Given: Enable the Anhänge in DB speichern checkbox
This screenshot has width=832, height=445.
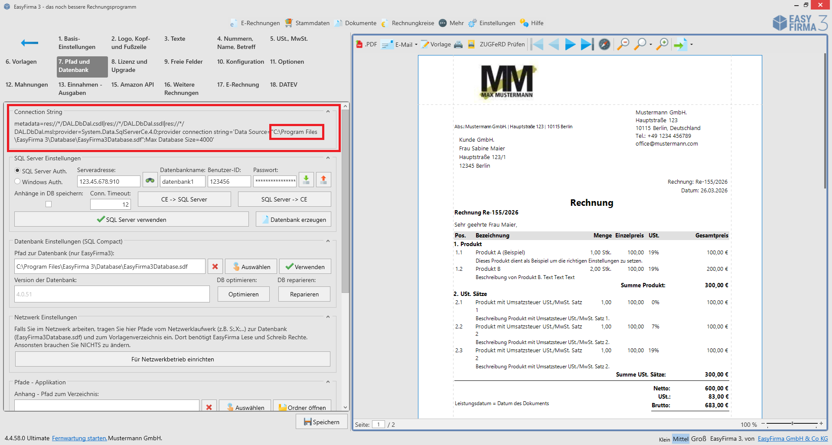Looking at the screenshot, I should click(x=49, y=204).
